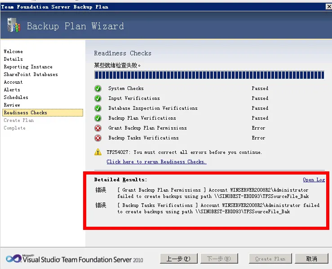This screenshot has width=332, height=269.
Task: Click the Readiness Checks page heading
Action: click(123, 53)
